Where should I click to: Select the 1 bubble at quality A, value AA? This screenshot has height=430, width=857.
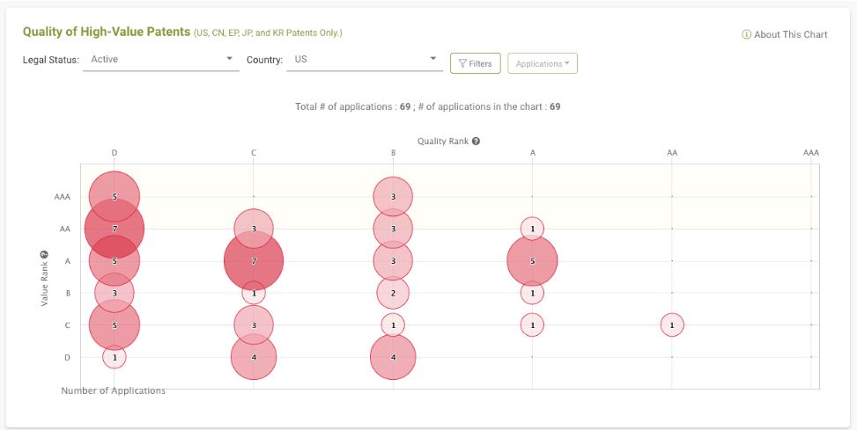[x=532, y=229]
